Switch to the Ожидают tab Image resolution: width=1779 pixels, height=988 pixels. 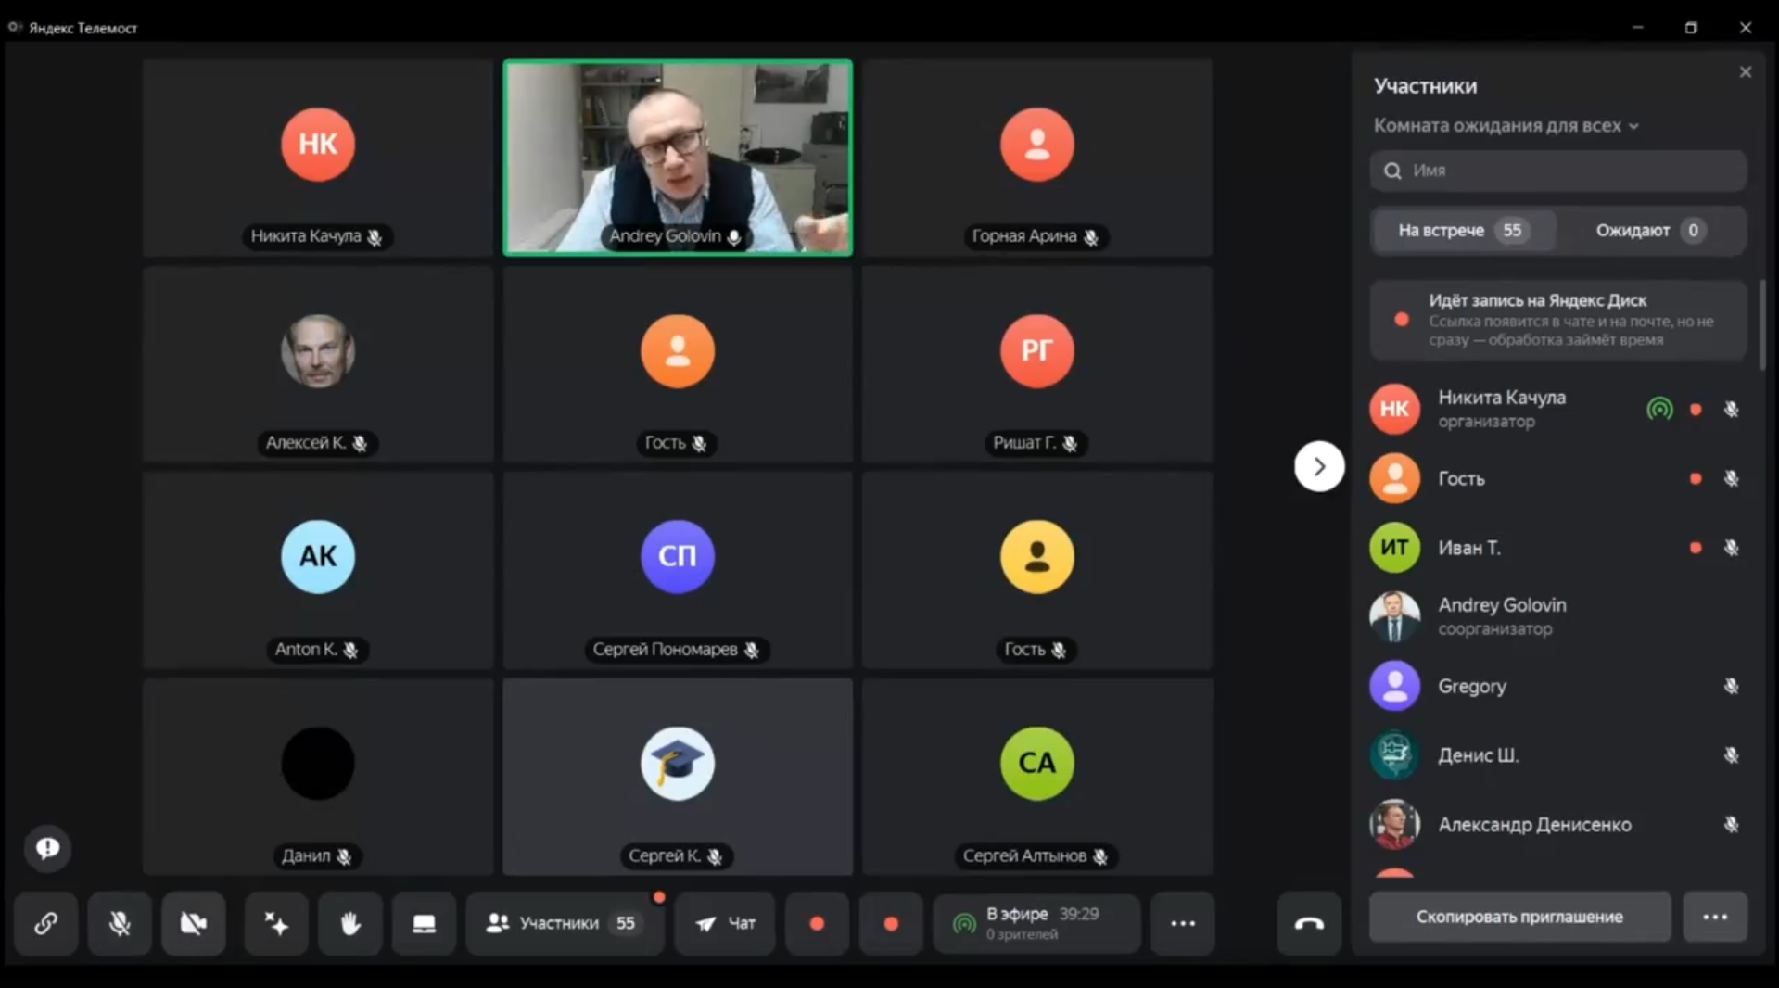click(1650, 230)
